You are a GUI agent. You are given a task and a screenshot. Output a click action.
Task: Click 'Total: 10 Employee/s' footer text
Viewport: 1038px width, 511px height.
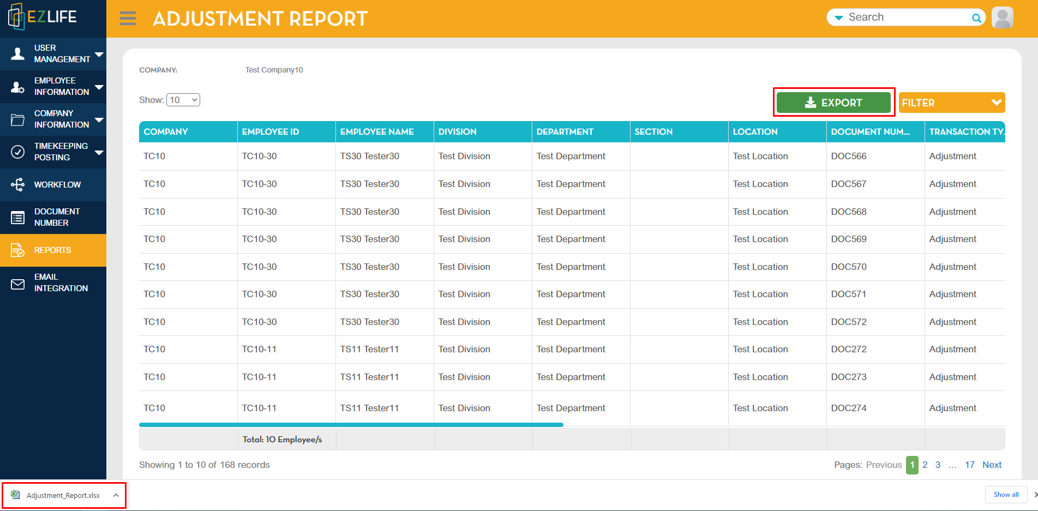[x=282, y=440]
